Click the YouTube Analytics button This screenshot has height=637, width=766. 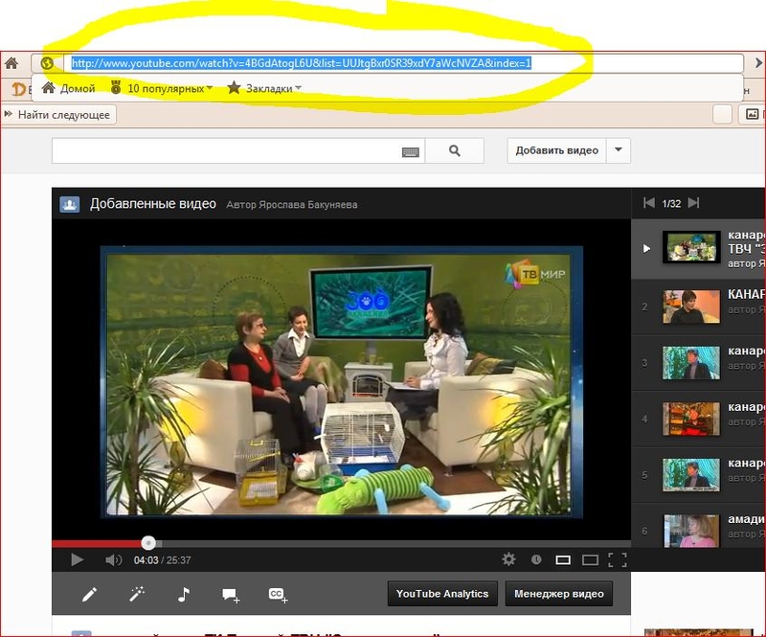point(442,594)
